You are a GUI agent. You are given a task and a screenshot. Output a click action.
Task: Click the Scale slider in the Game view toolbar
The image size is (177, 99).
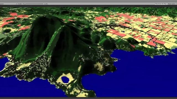pyautogui.click(x=33, y=4)
